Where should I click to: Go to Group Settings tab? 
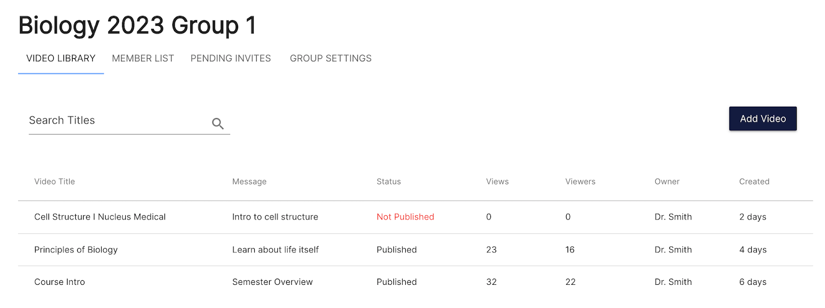click(331, 59)
